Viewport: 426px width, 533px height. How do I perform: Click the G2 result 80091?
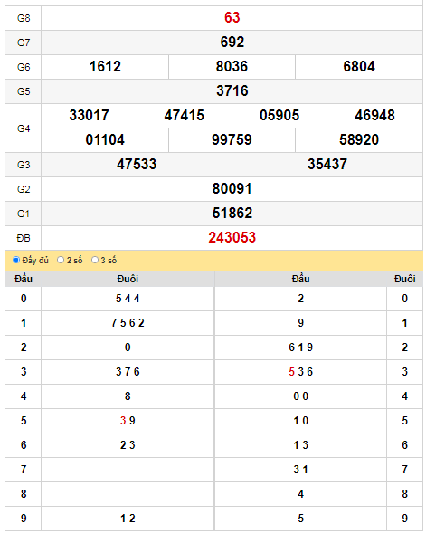coord(232,189)
